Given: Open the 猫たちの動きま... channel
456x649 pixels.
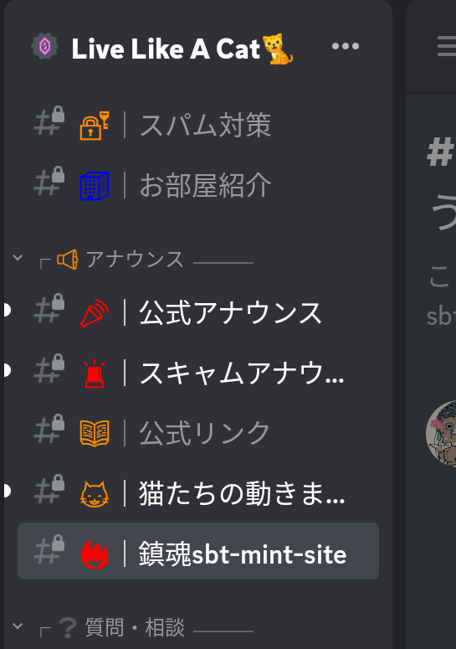Looking at the screenshot, I should point(198,493).
